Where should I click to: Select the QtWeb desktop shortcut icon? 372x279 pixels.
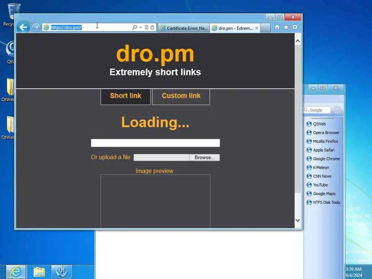pos(10,52)
